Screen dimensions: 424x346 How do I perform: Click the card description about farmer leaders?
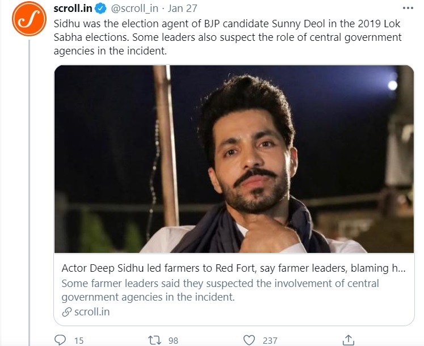point(220,289)
